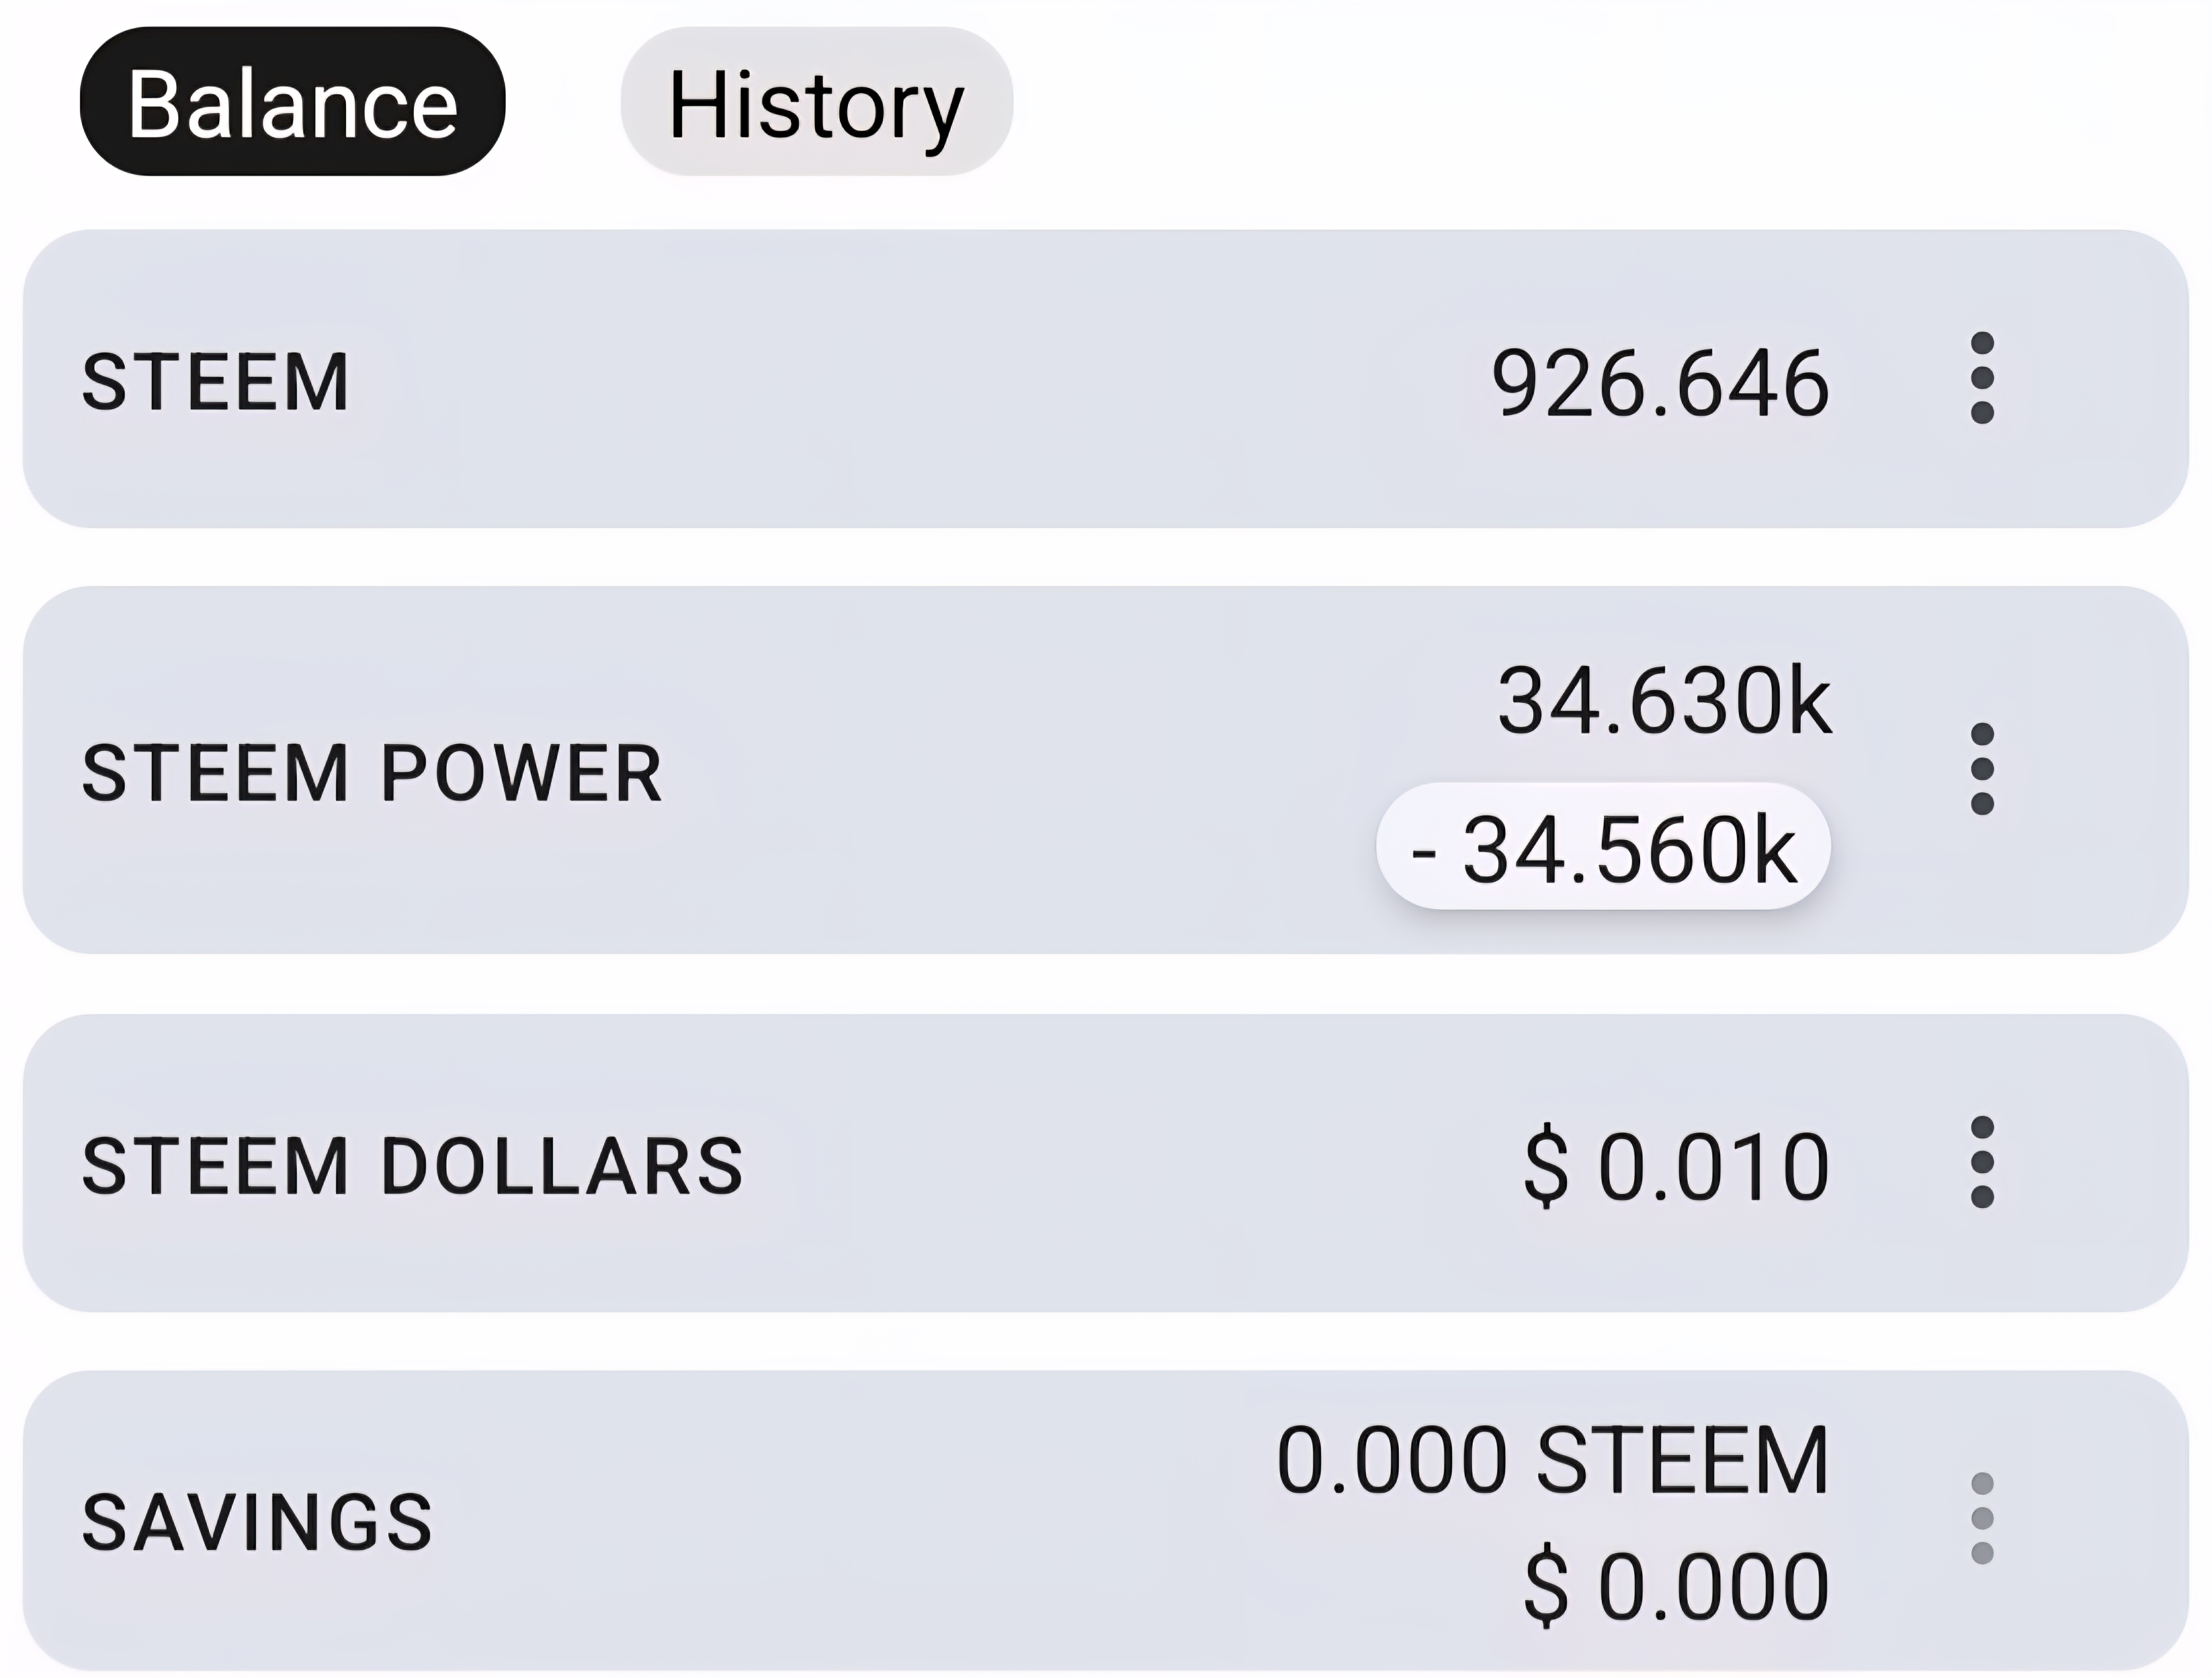Open the STEEM POWER three-dot menu
Viewport: 2212px width, 1678px height.
click(1982, 768)
